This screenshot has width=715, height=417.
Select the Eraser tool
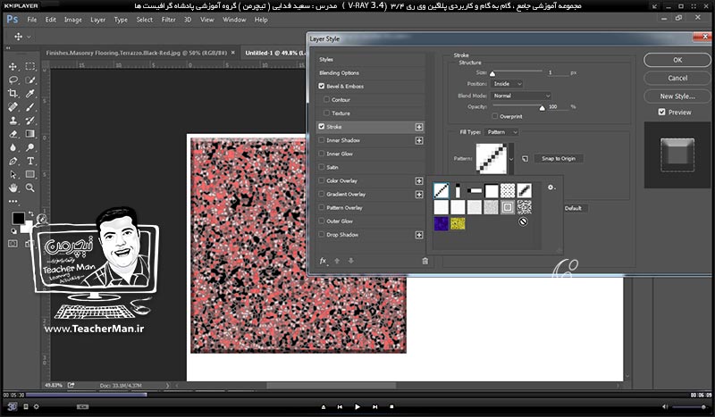(13, 134)
